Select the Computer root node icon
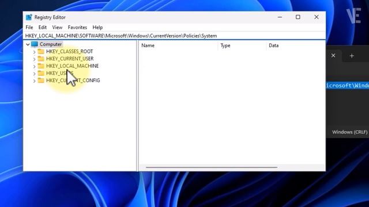369x207 pixels. tap(35, 44)
